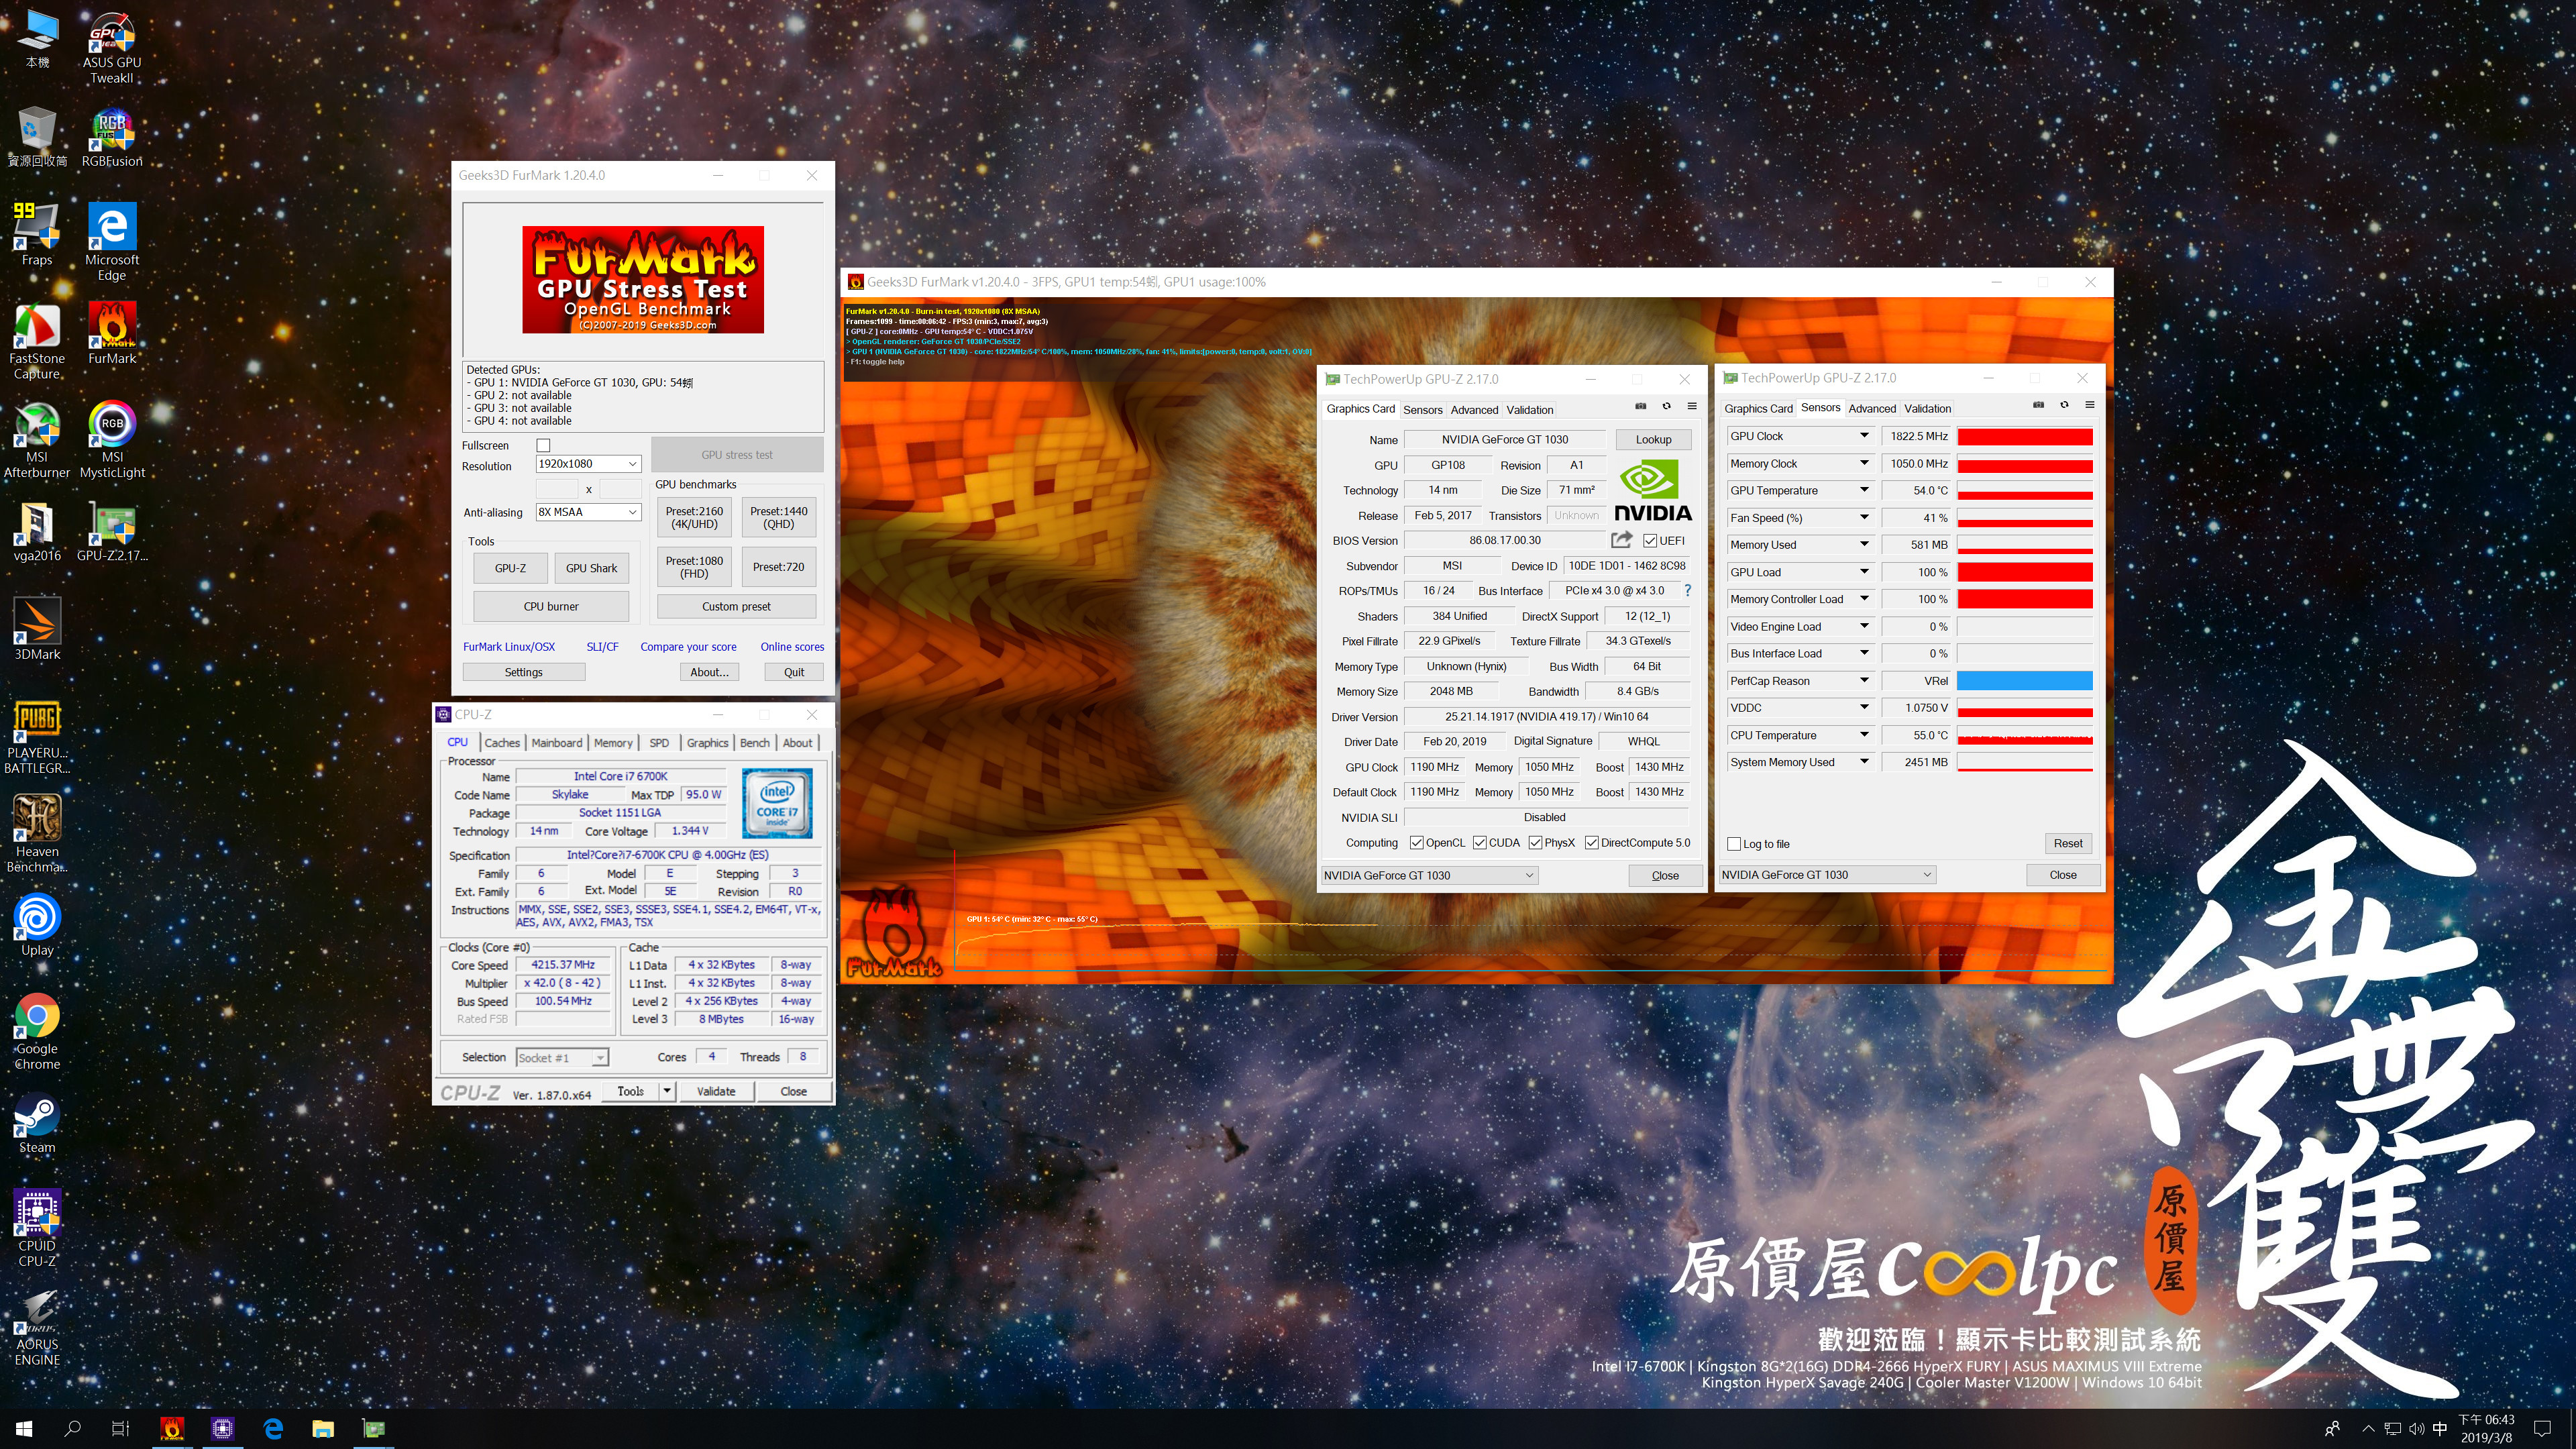Open ASUS GPU TweakII desktop icon
2576x1449 pixels.
(x=111, y=47)
